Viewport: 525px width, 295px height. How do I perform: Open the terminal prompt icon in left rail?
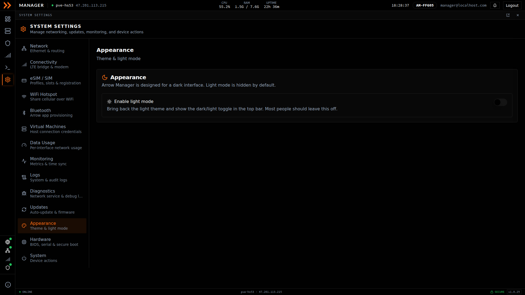tap(8, 67)
